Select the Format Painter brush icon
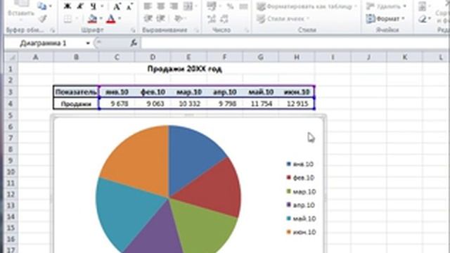The width and height of the screenshot is (450, 253). coord(42,19)
